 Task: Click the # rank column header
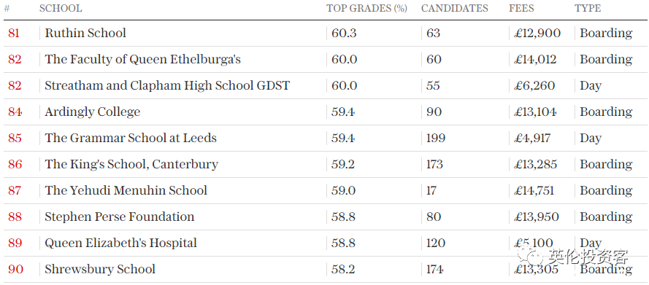[7, 8]
